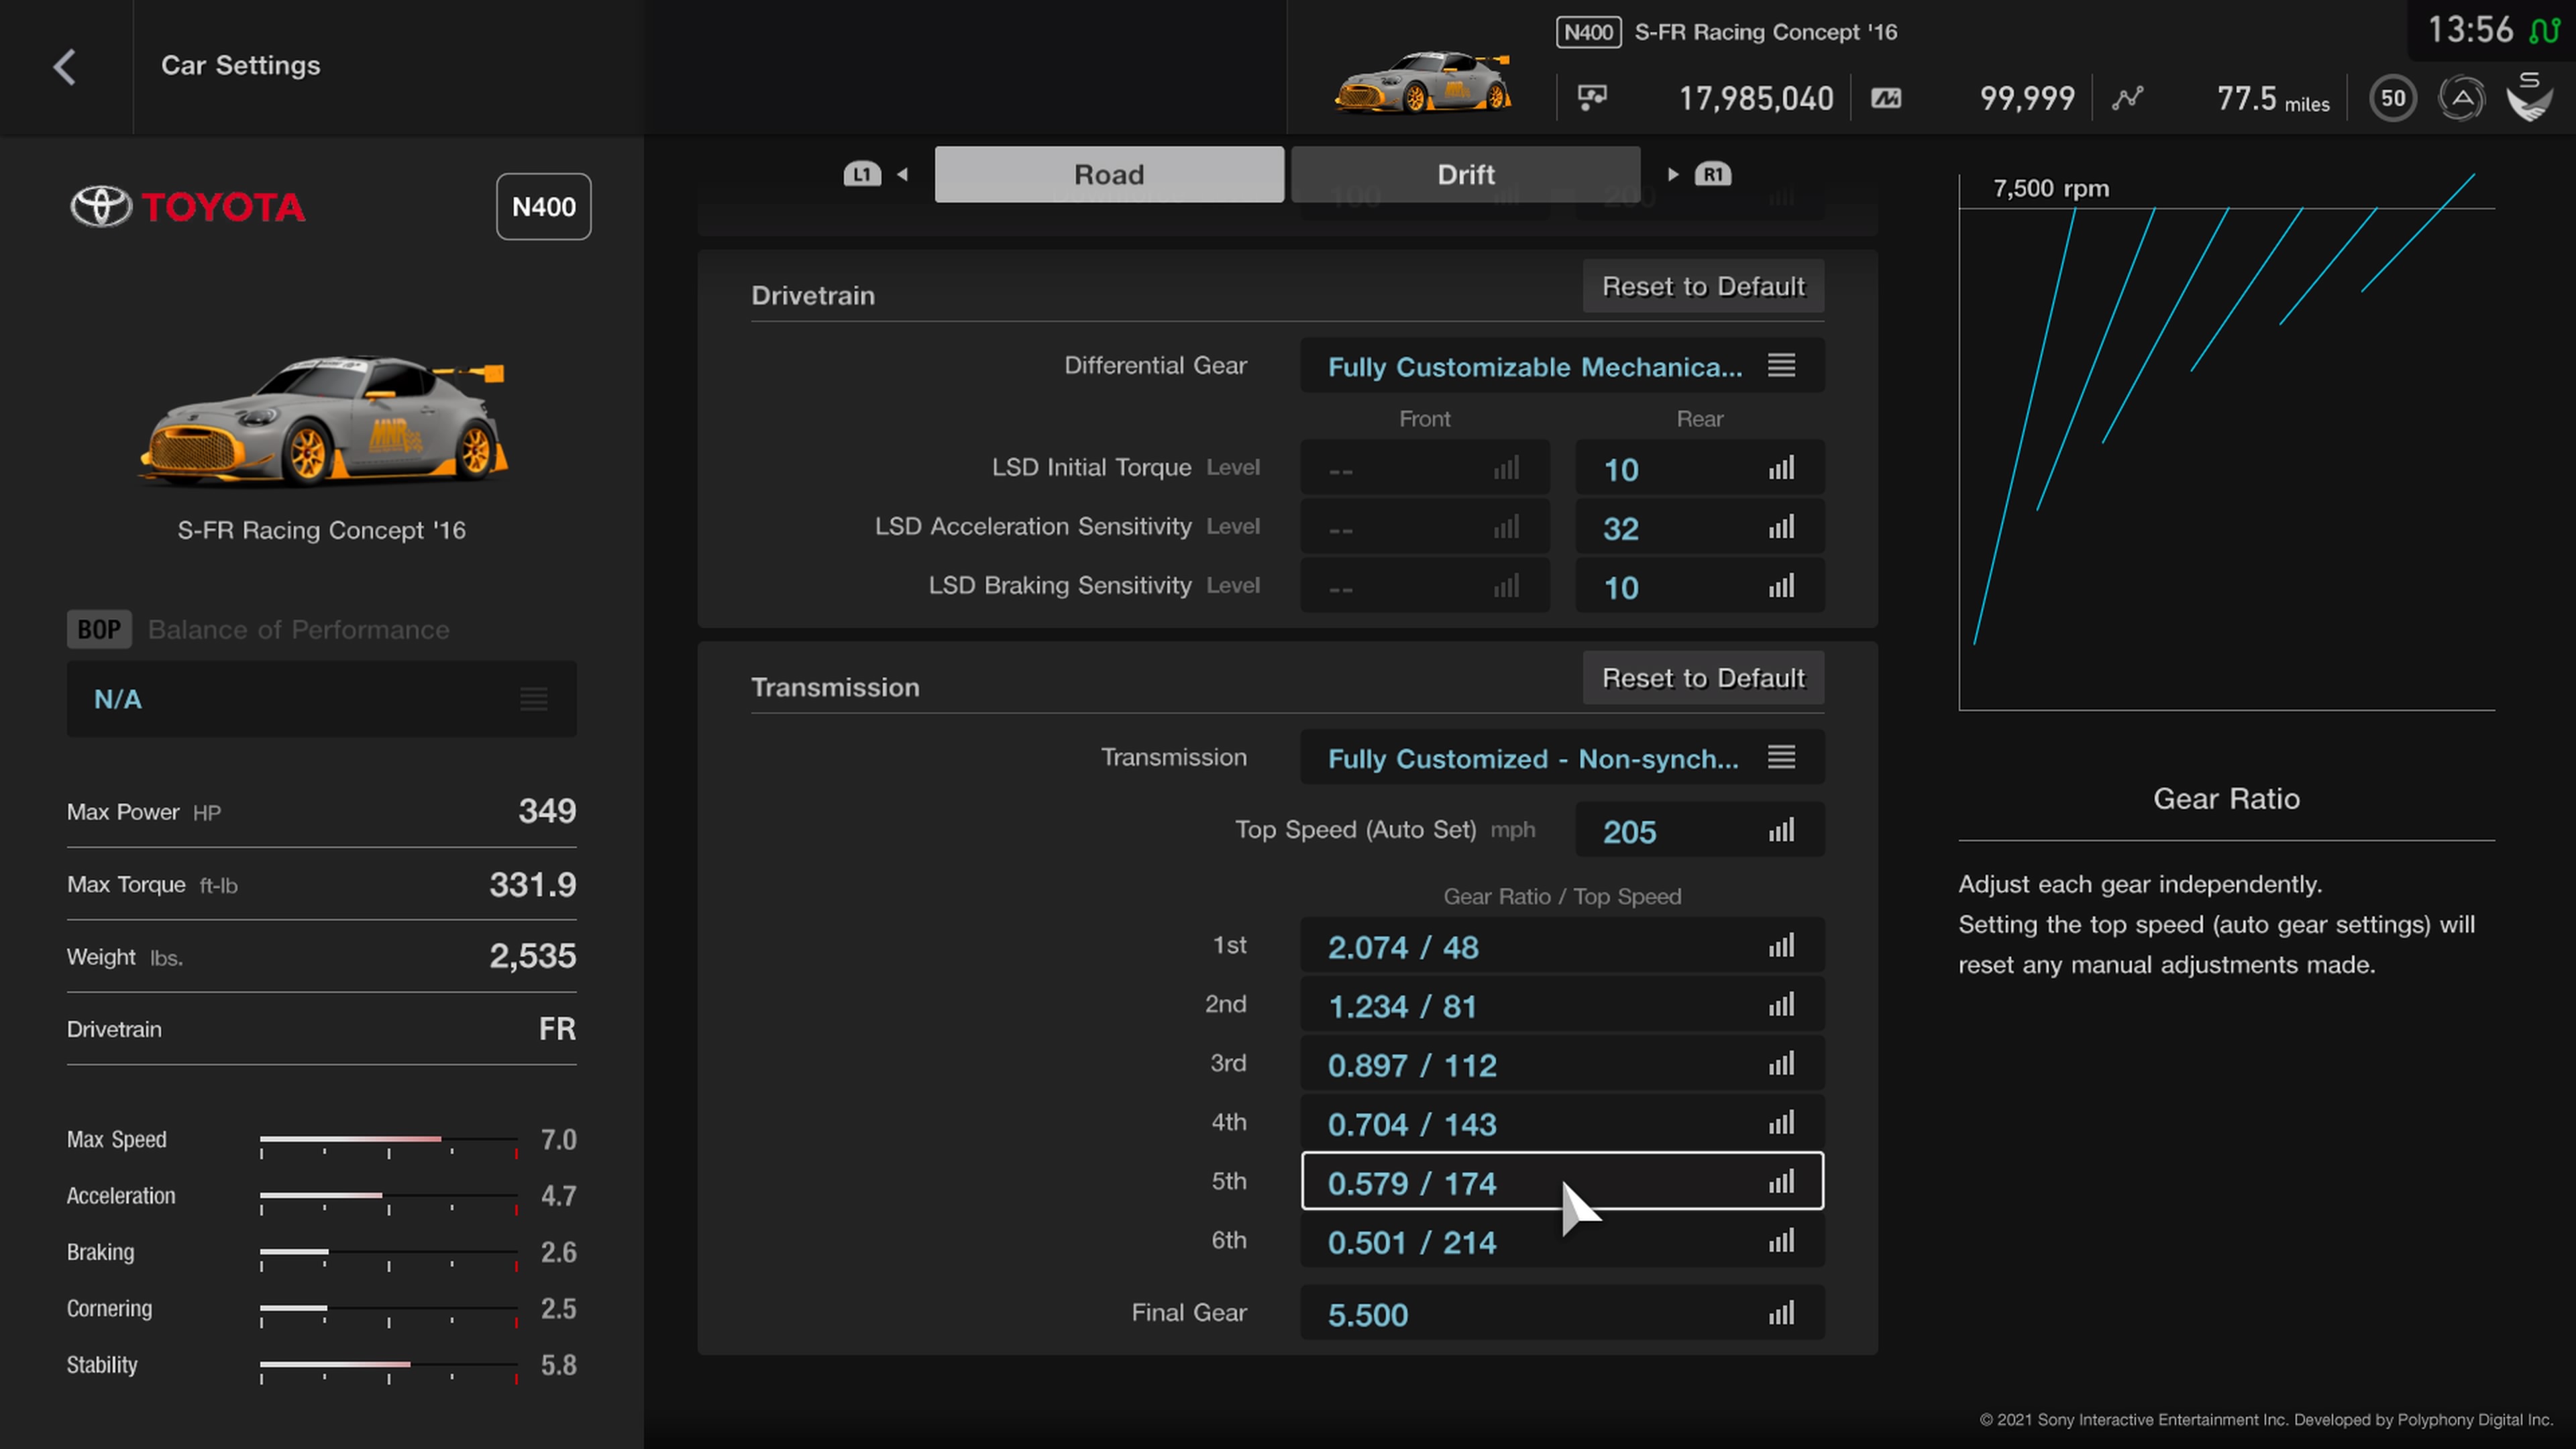Click the bars icon on rear LSD Initial Torque

[1781, 467]
